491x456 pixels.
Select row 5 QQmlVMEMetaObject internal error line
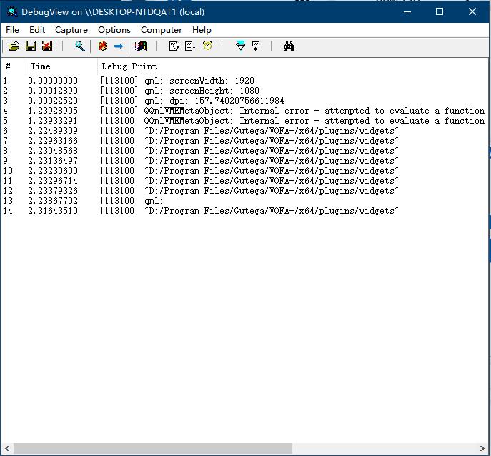pyautogui.click(x=244, y=121)
